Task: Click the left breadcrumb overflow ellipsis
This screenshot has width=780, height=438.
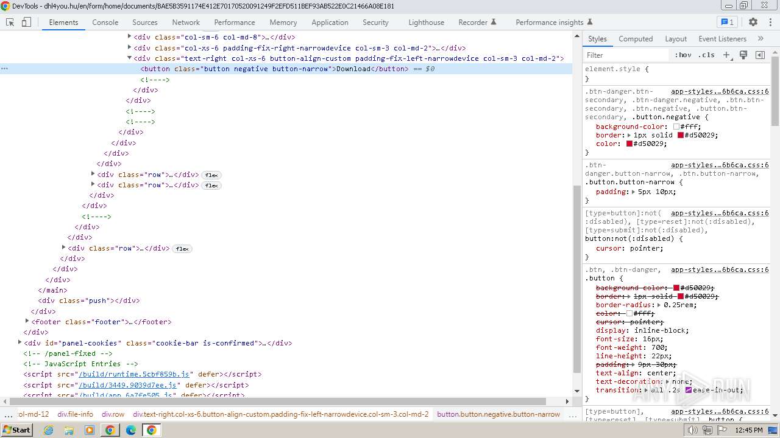Action: [x=7, y=414]
